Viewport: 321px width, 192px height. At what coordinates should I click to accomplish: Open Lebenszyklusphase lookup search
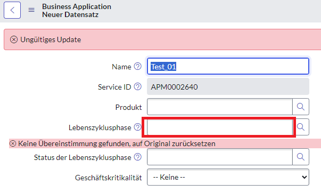point(301,127)
